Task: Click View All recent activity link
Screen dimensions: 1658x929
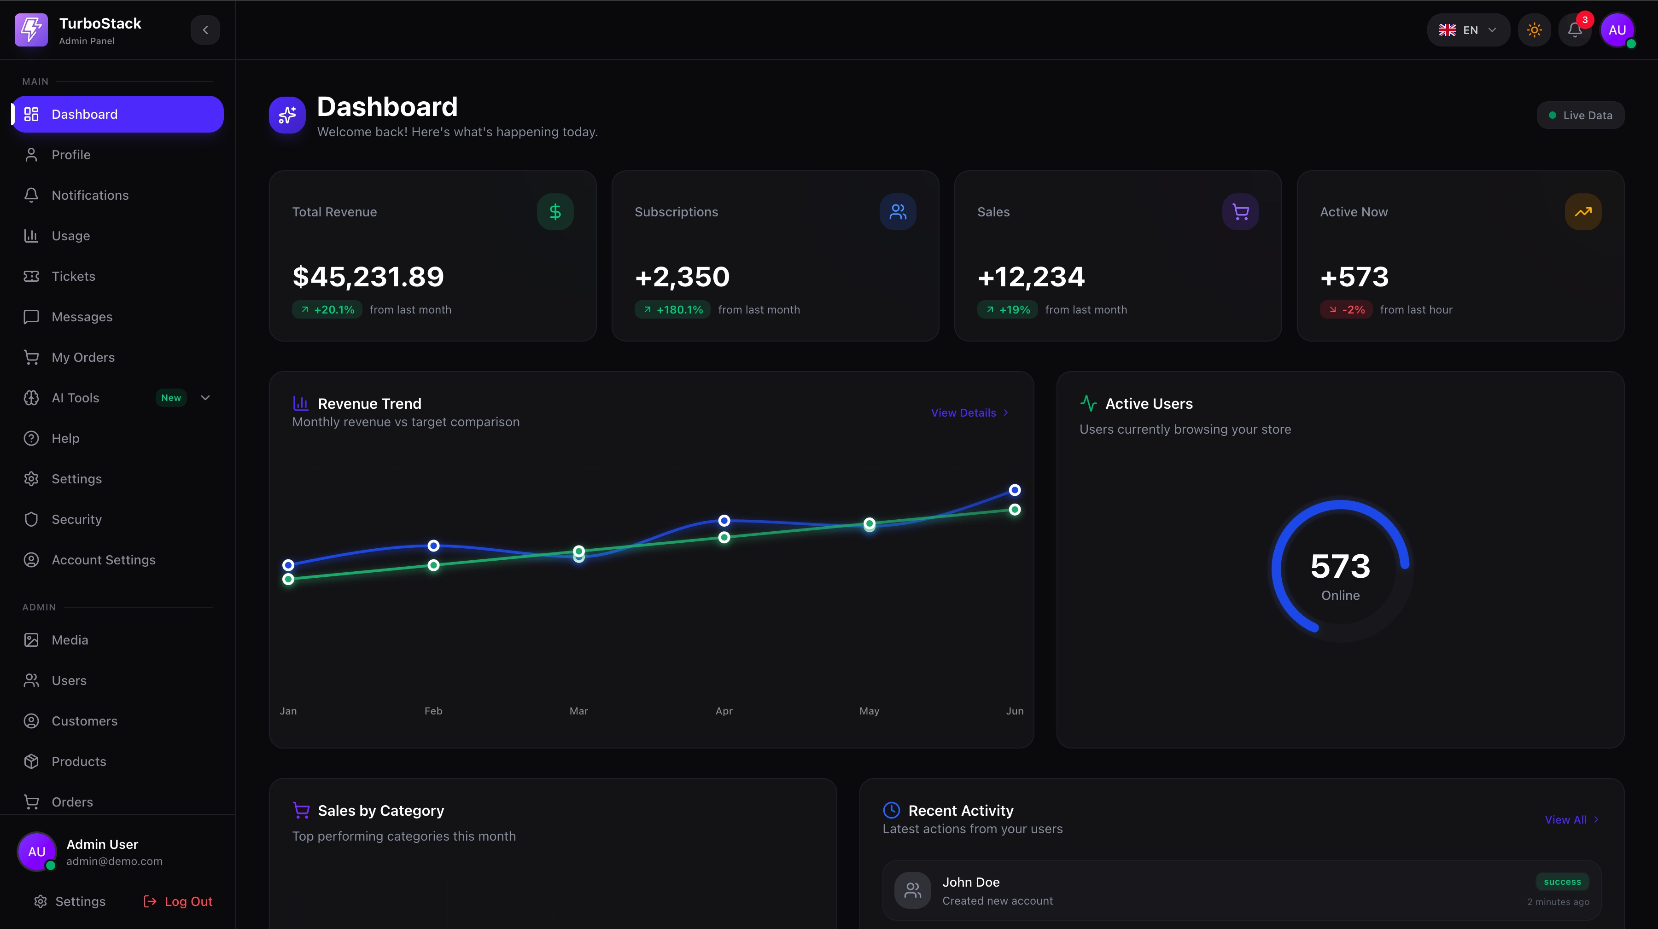Action: [x=1571, y=819]
